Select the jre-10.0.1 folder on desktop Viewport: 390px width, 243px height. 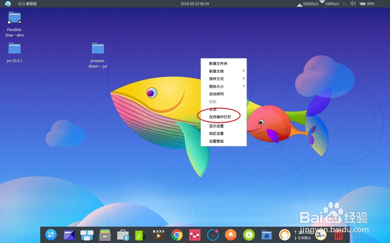point(14,53)
